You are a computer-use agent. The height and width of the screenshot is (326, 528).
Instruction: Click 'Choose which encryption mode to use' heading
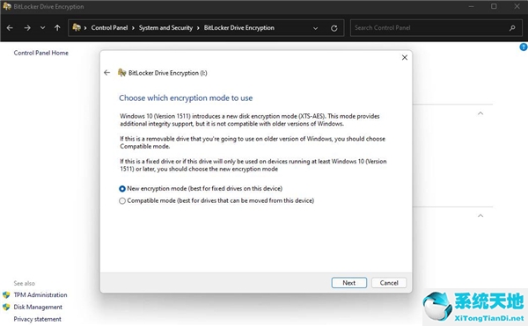tap(186, 98)
